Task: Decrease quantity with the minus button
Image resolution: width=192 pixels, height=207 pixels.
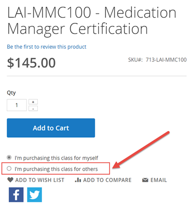Action: pyautogui.click(x=33, y=109)
